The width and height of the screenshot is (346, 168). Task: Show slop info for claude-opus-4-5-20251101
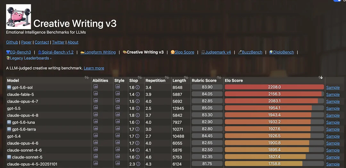coord(138,164)
